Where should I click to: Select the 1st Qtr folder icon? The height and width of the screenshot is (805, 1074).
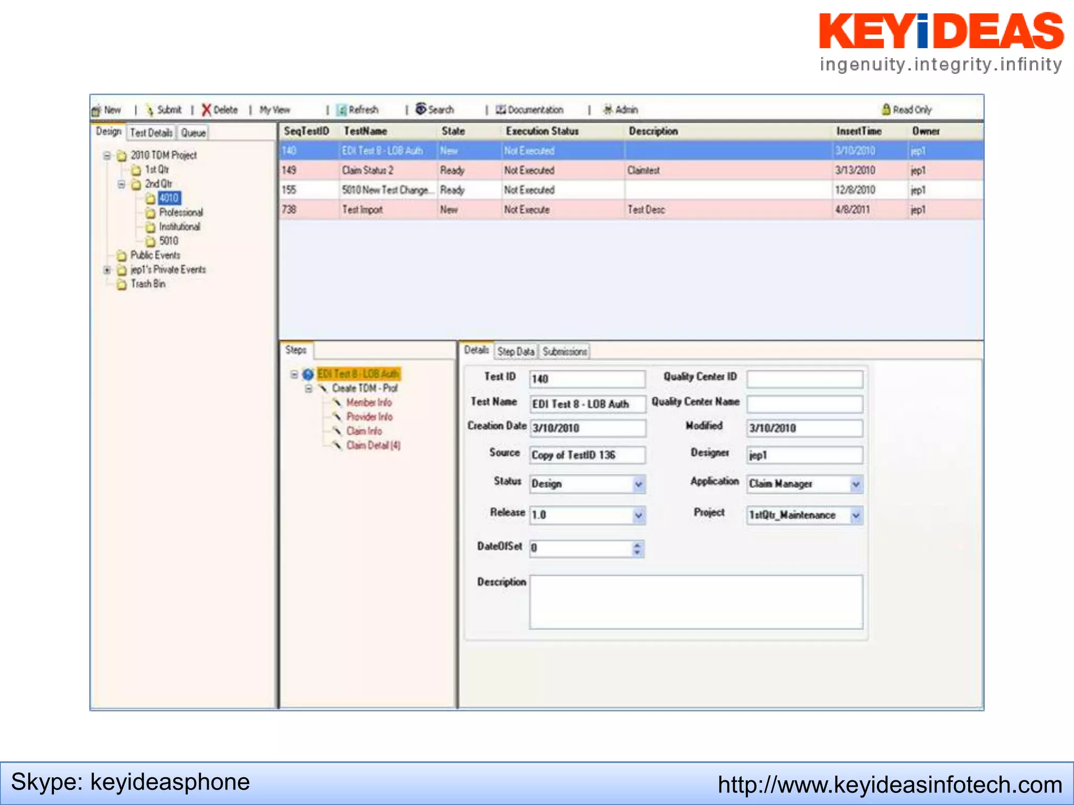coord(136,170)
